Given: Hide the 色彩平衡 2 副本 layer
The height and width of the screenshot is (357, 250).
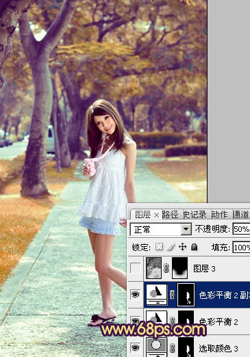Looking at the screenshot, I should tap(135, 294).
